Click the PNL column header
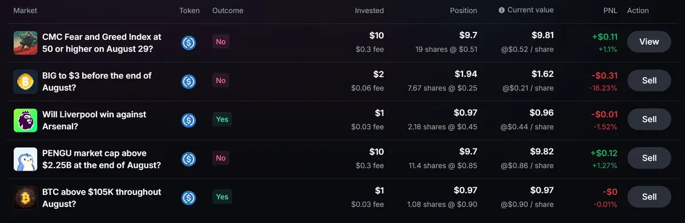 610,10
